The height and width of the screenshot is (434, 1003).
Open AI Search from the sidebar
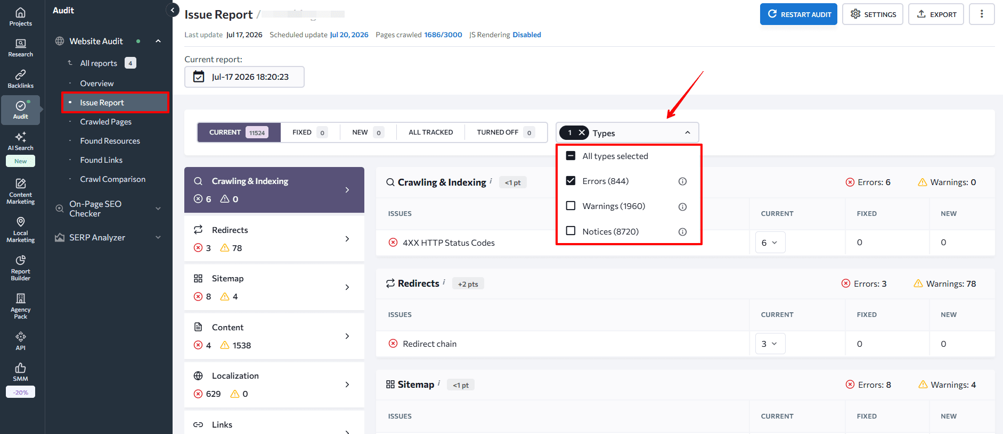pyautogui.click(x=20, y=141)
